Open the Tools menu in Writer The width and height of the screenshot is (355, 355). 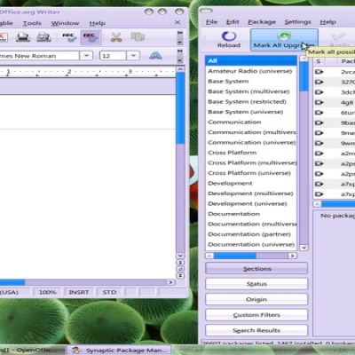[32, 23]
